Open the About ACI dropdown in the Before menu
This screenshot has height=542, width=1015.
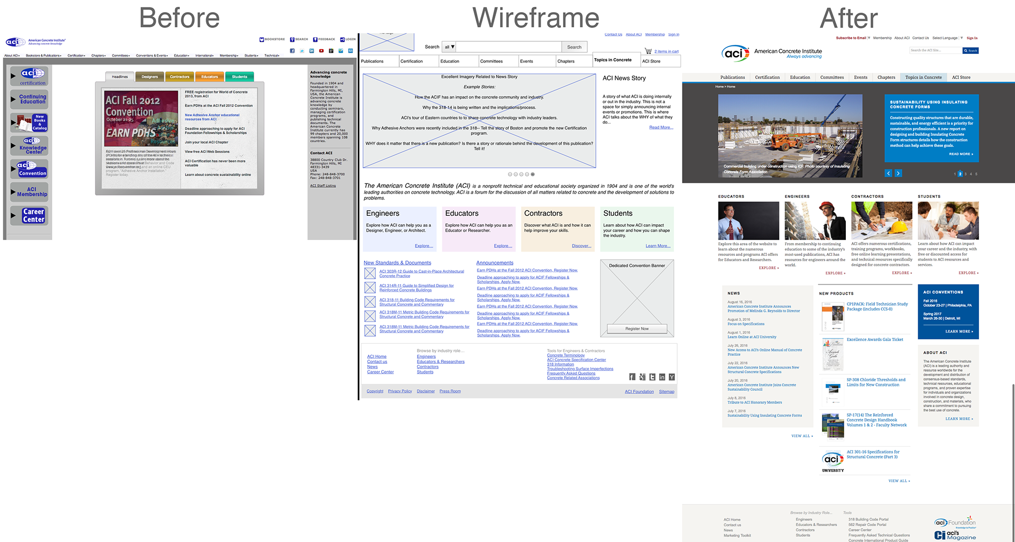click(12, 56)
